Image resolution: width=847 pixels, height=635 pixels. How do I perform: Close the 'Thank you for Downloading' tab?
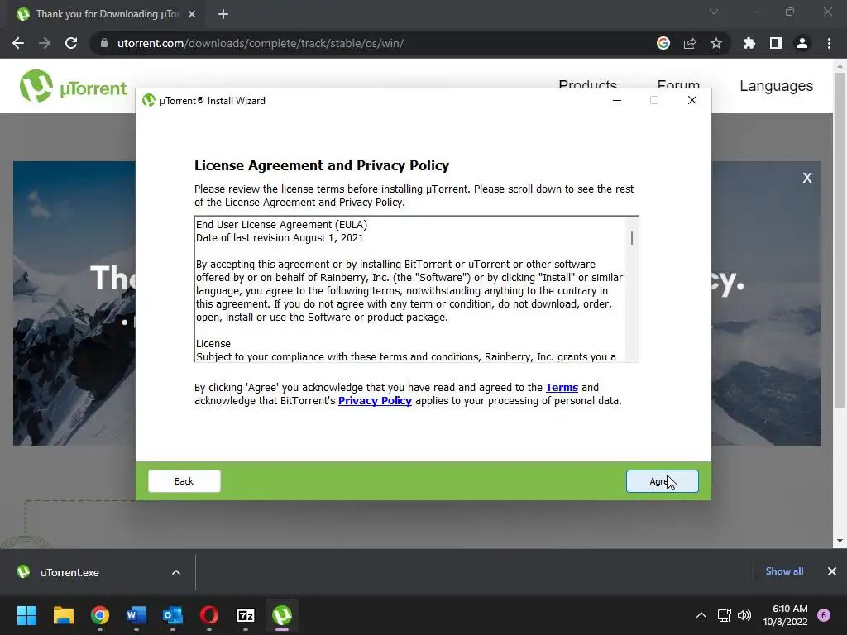(x=192, y=14)
